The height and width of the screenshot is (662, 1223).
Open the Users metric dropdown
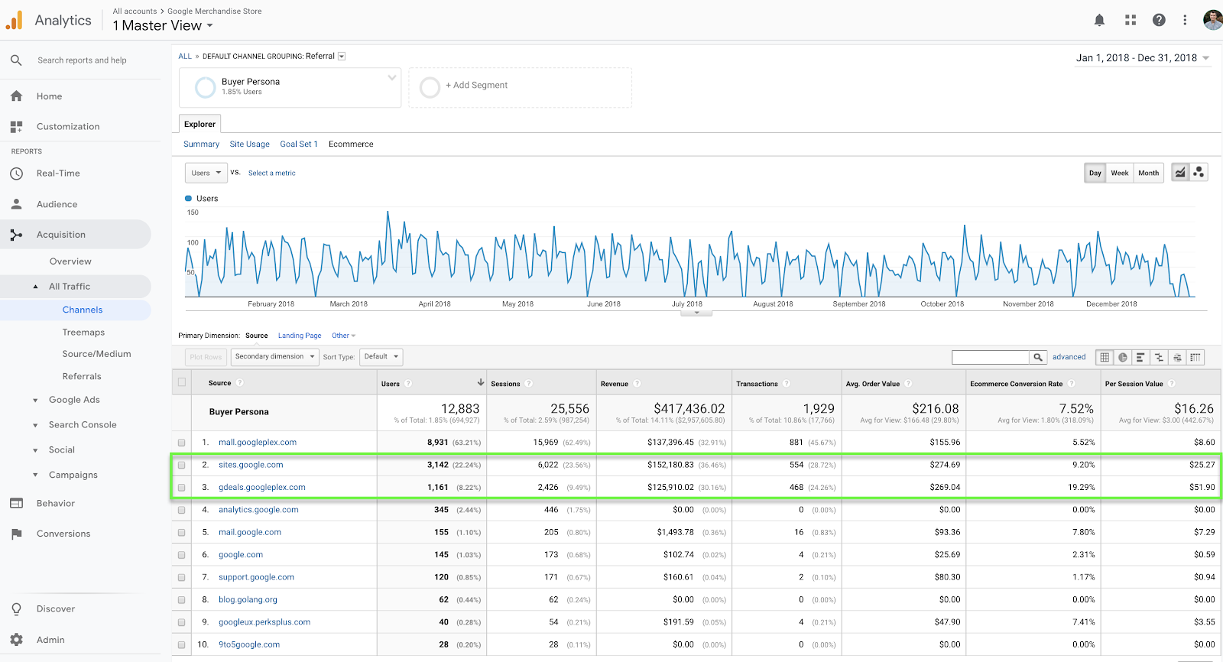[x=206, y=173]
